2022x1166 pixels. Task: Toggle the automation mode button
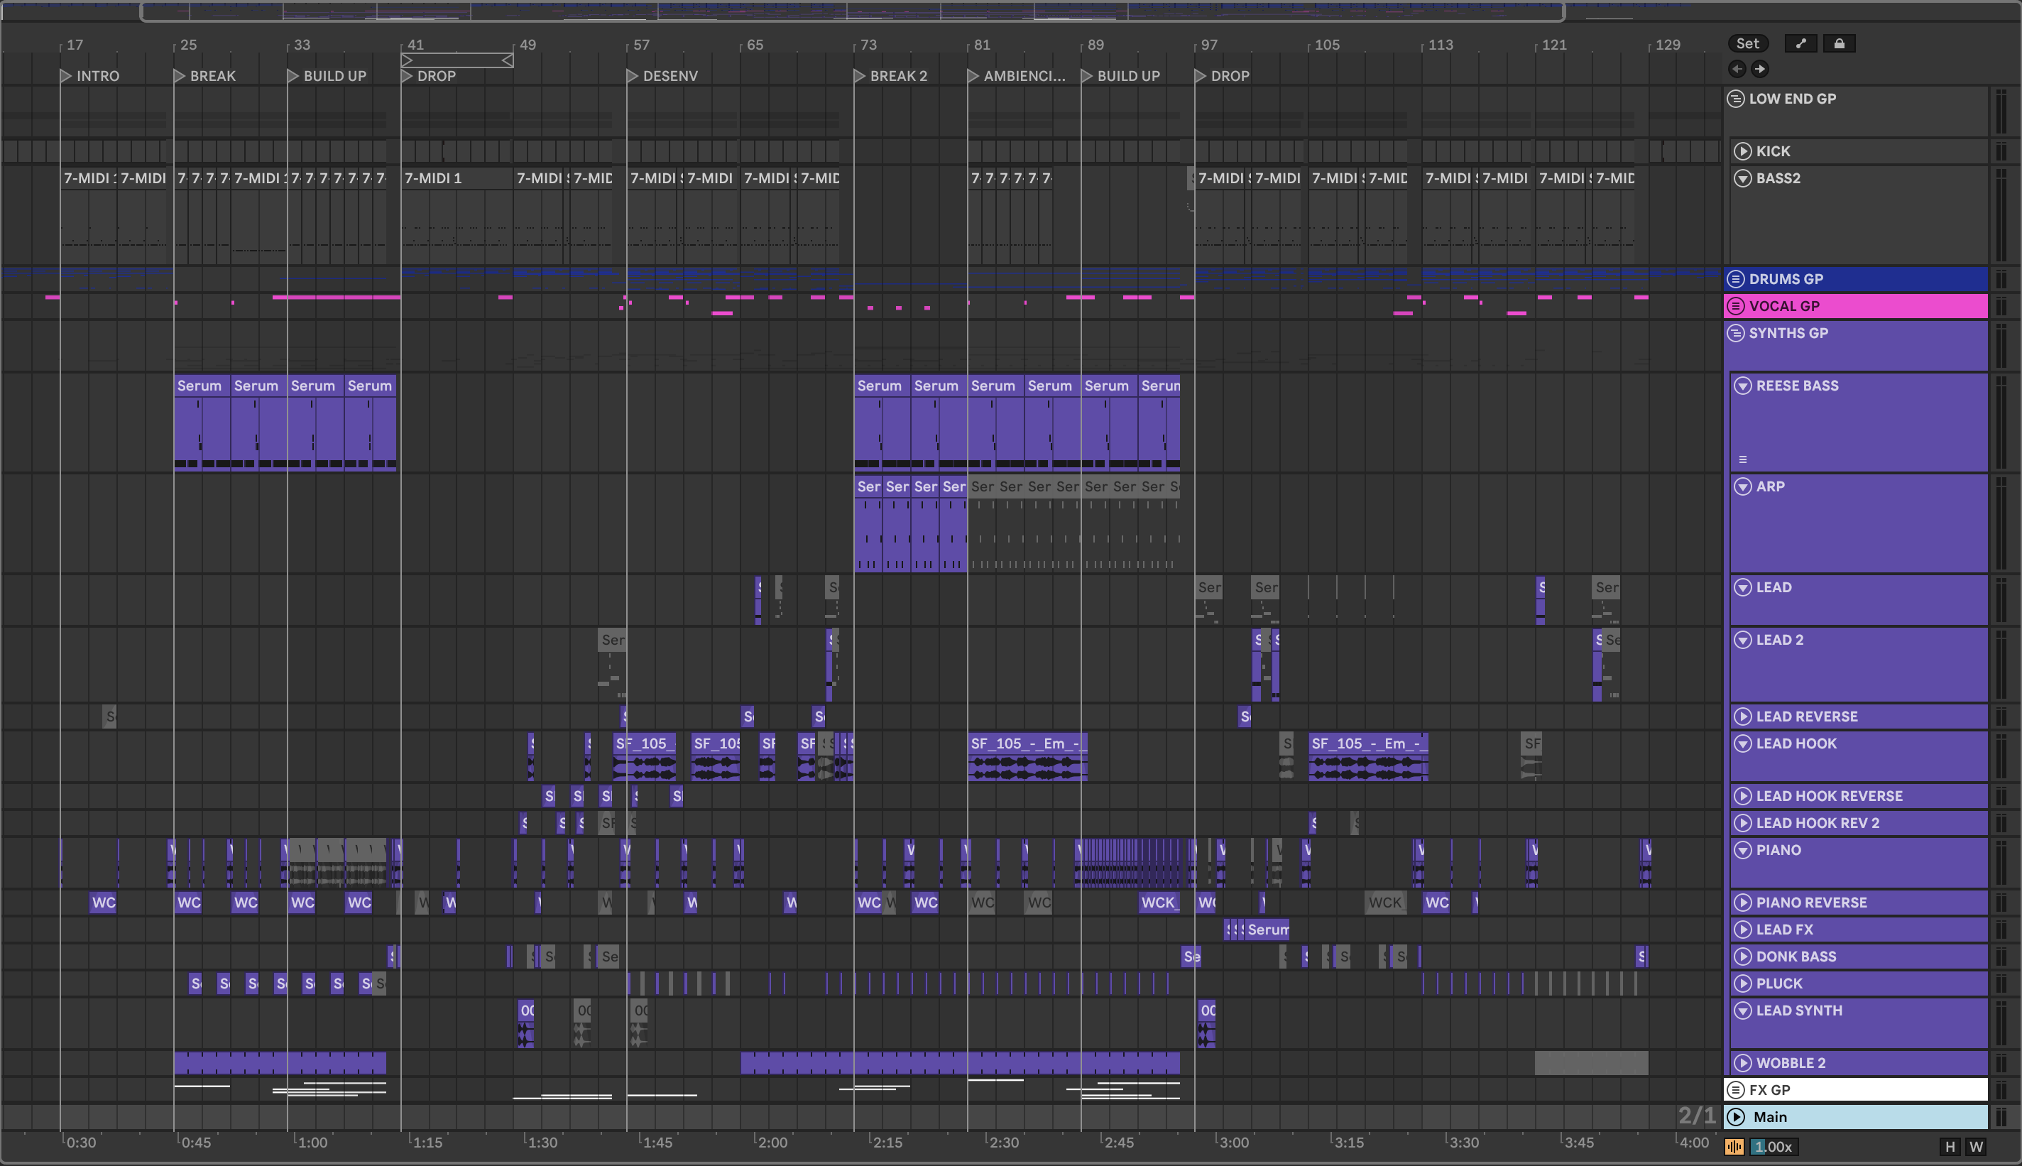coord(1801,44)
